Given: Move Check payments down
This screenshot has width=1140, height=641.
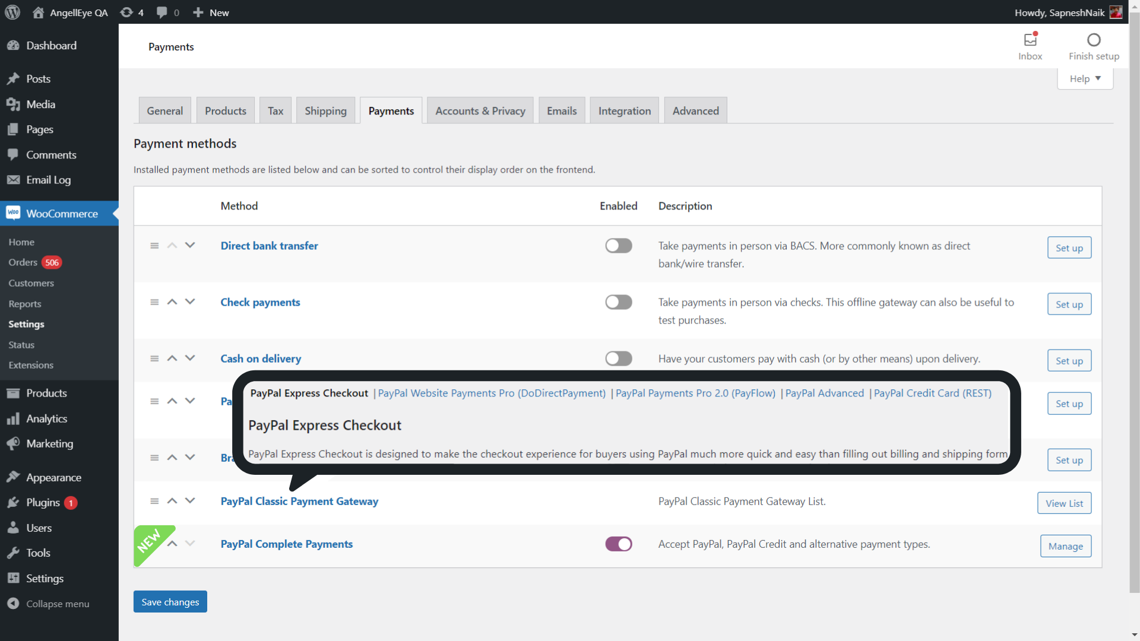Looking at the screenshot, I should 190,302.
